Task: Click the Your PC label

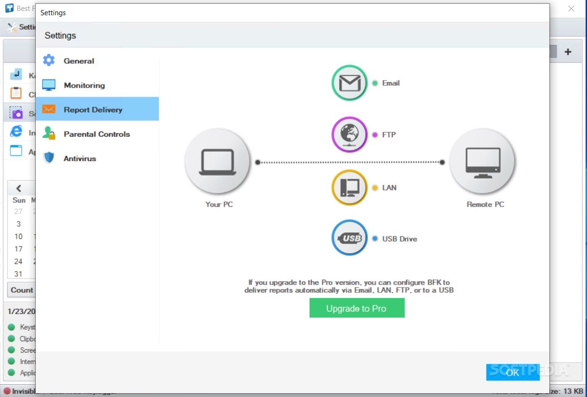Action: tap(219, 204)
